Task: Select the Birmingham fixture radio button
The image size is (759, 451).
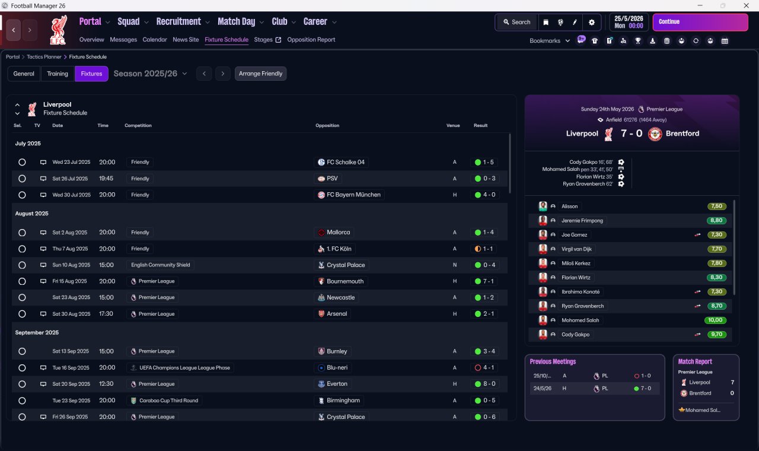Action: [22, 401]
